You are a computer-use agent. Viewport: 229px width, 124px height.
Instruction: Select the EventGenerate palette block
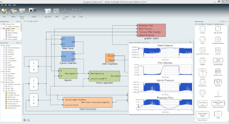[x=203, y=103]
